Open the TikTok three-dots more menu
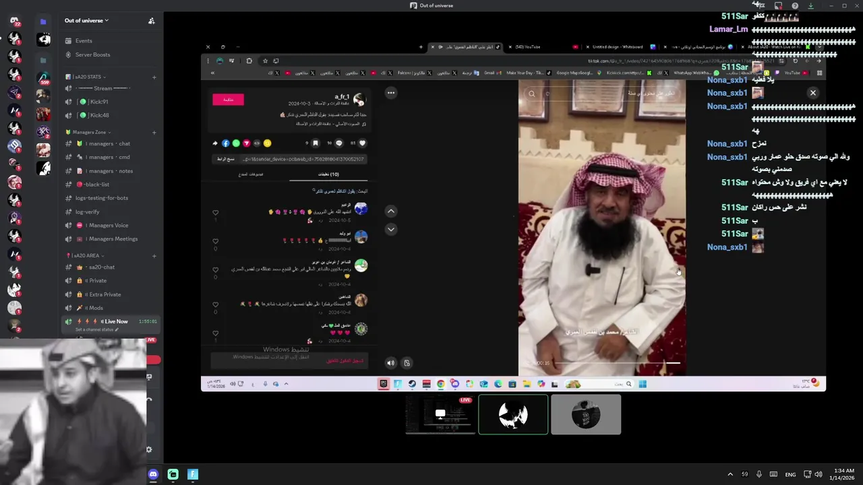Viewport: 863px width, 485px height. pos(391,93)
